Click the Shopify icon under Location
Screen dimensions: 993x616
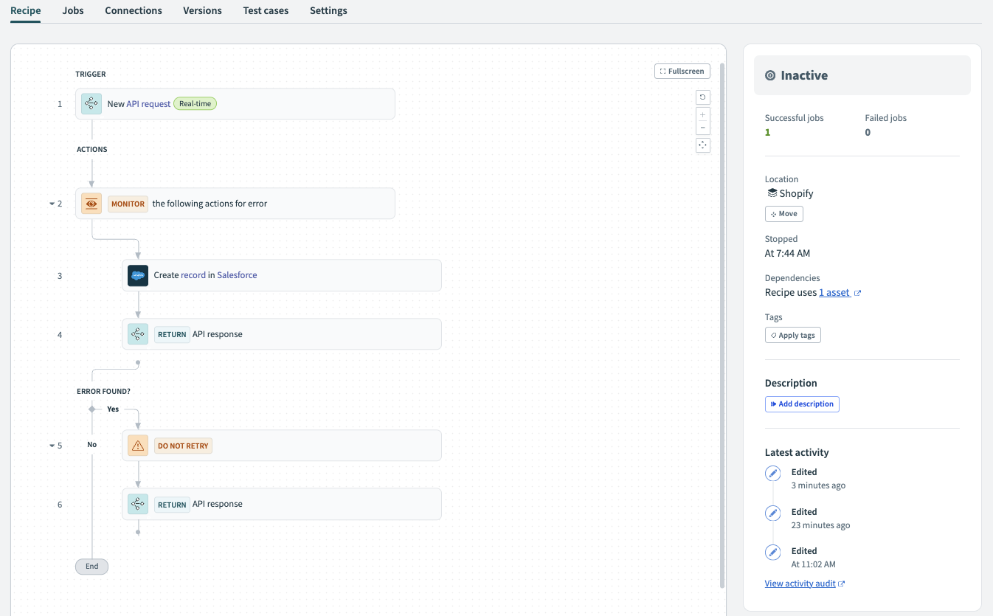770,193
